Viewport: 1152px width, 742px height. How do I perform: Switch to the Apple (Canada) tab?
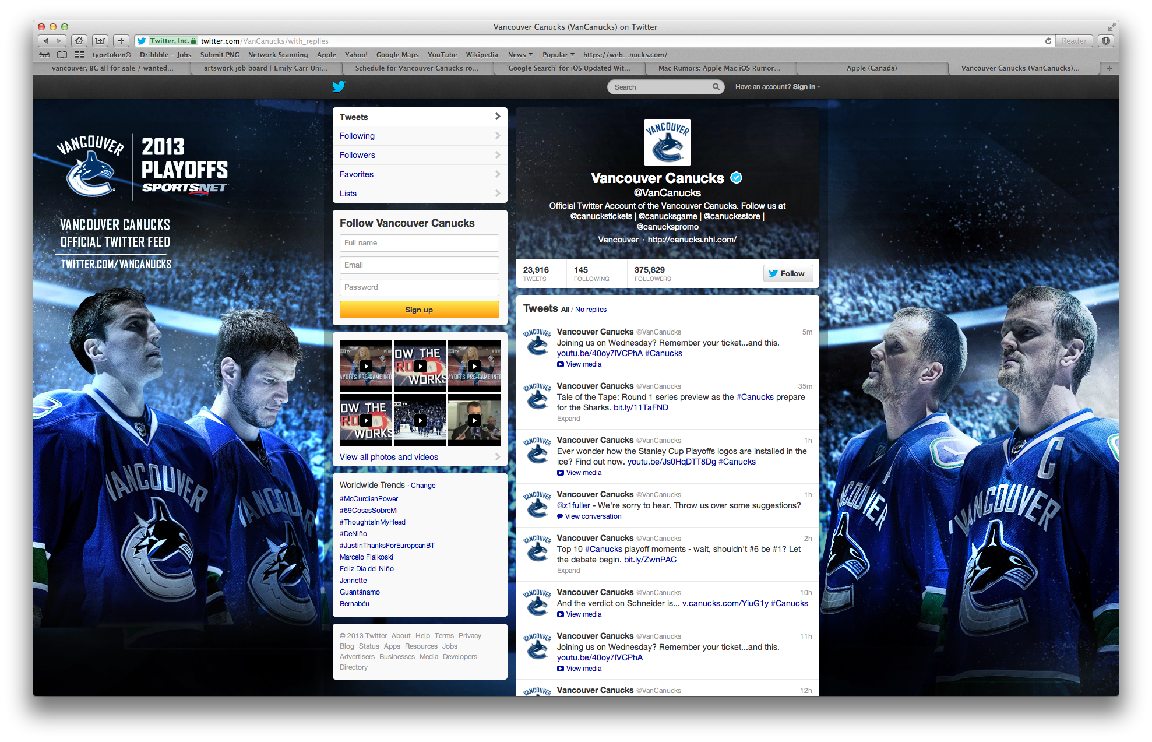[872, 68]
